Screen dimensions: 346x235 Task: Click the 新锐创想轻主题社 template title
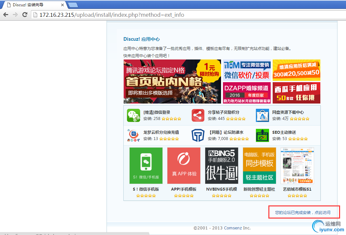[x=259, y=189]
